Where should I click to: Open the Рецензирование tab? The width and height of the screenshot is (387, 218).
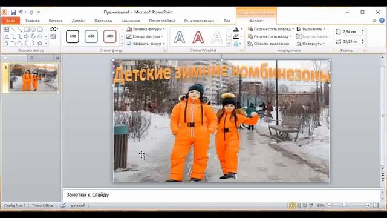pyautogui.click(x=199, y=21)
